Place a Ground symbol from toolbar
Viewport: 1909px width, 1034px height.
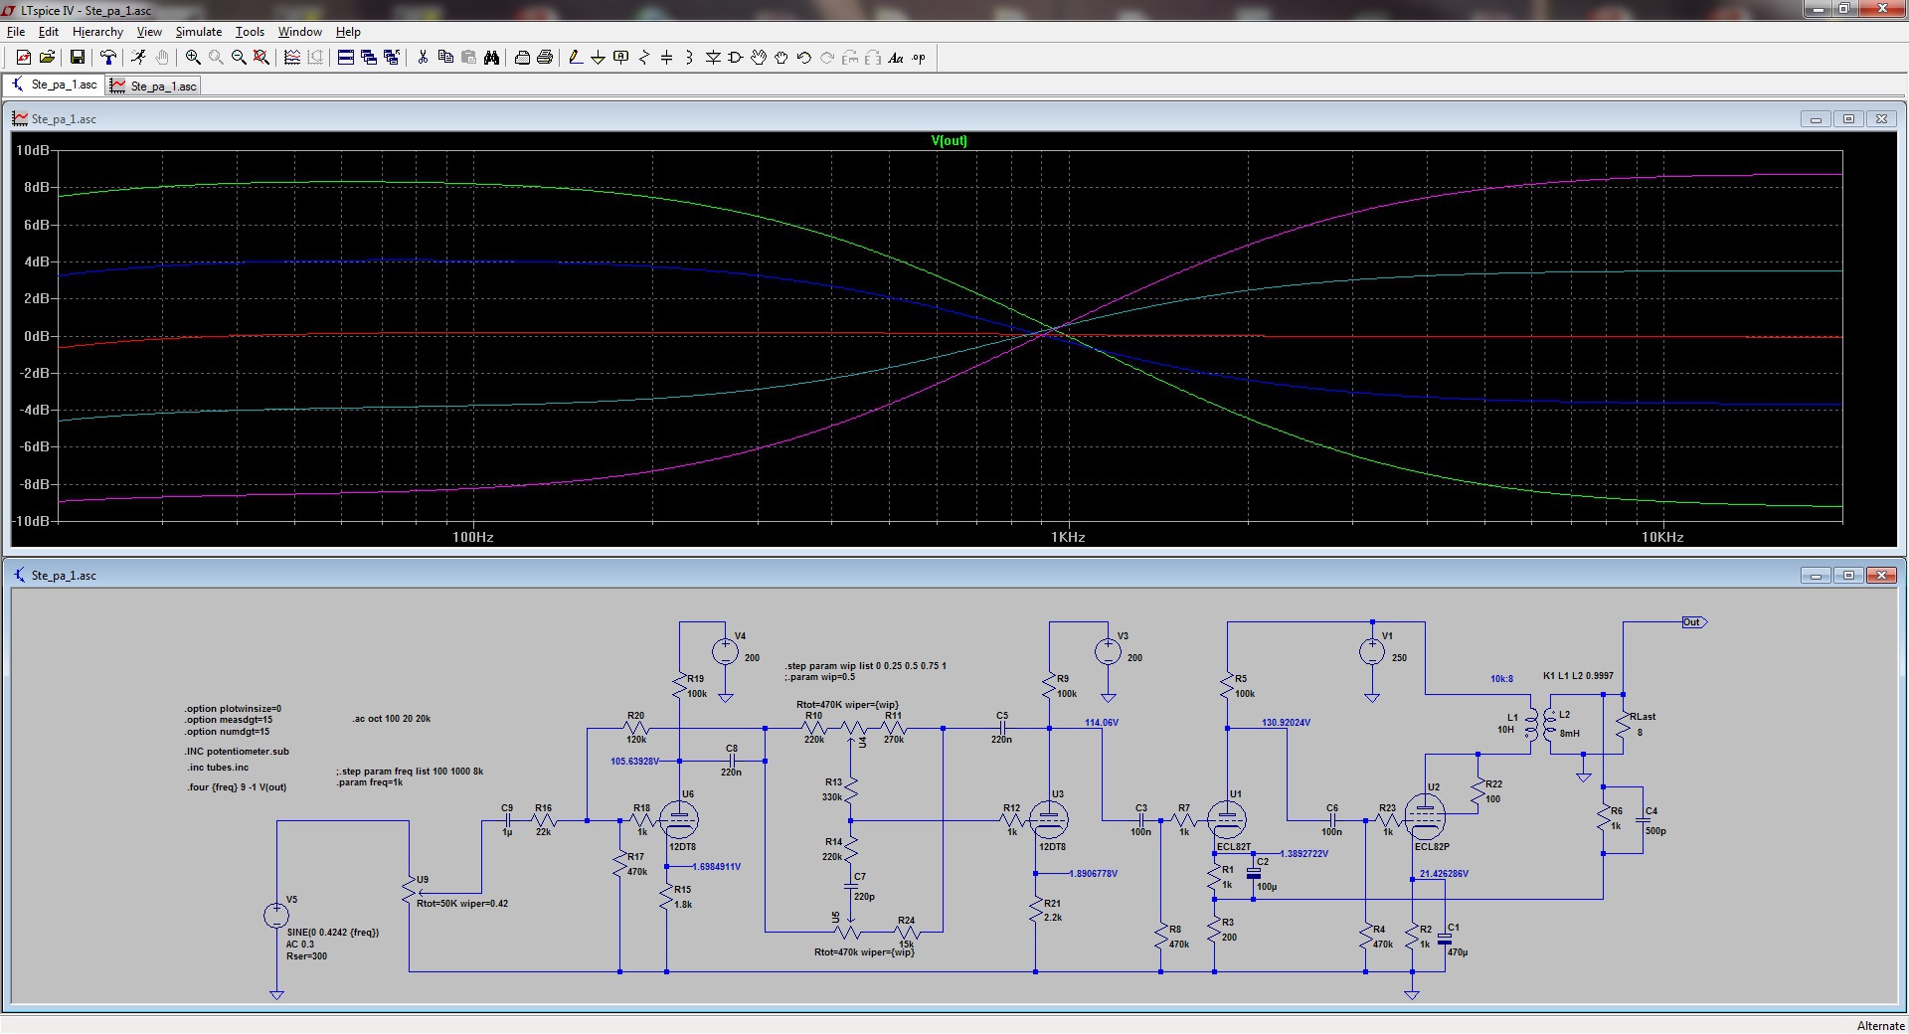(598, 58)
